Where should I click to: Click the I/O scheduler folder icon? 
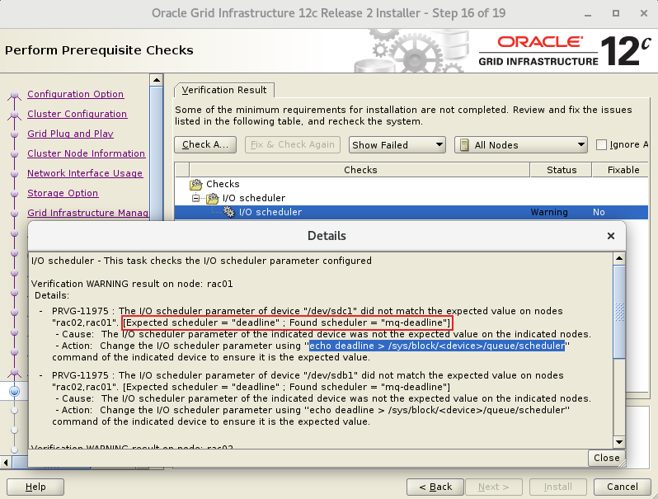coord(213,198)
